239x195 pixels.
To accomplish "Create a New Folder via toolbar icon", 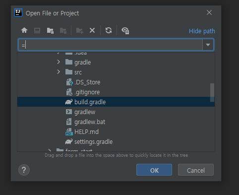I will pos(80,31).
